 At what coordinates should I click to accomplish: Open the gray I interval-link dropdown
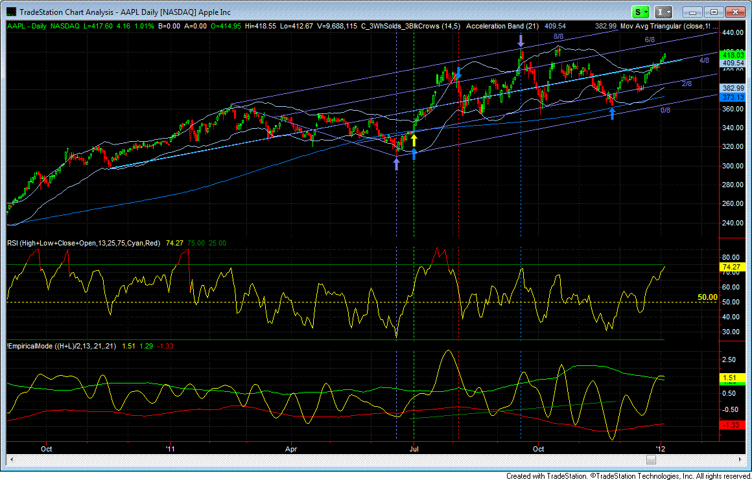[664, 12]
